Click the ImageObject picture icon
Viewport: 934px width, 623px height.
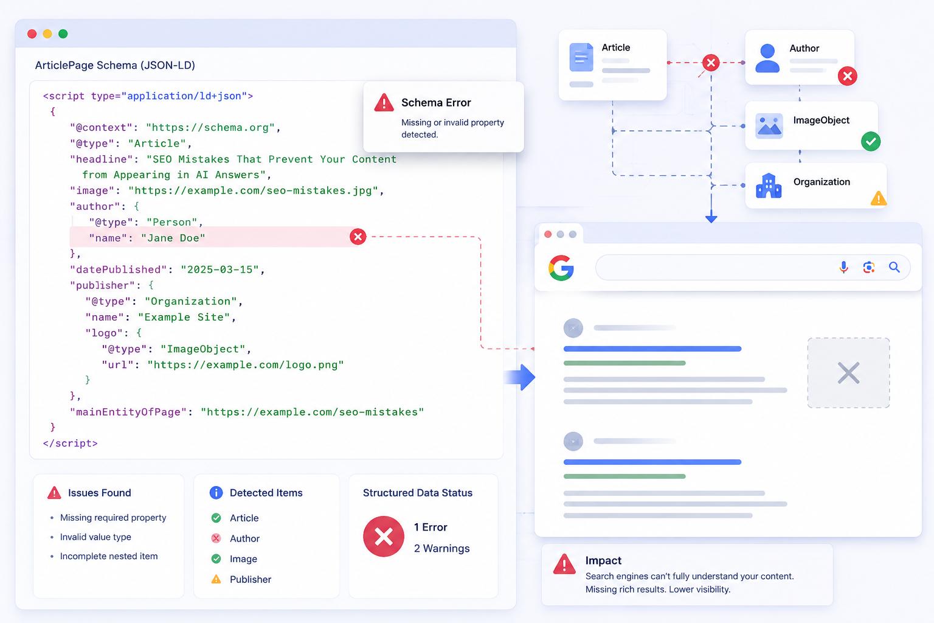click(769, 126)
